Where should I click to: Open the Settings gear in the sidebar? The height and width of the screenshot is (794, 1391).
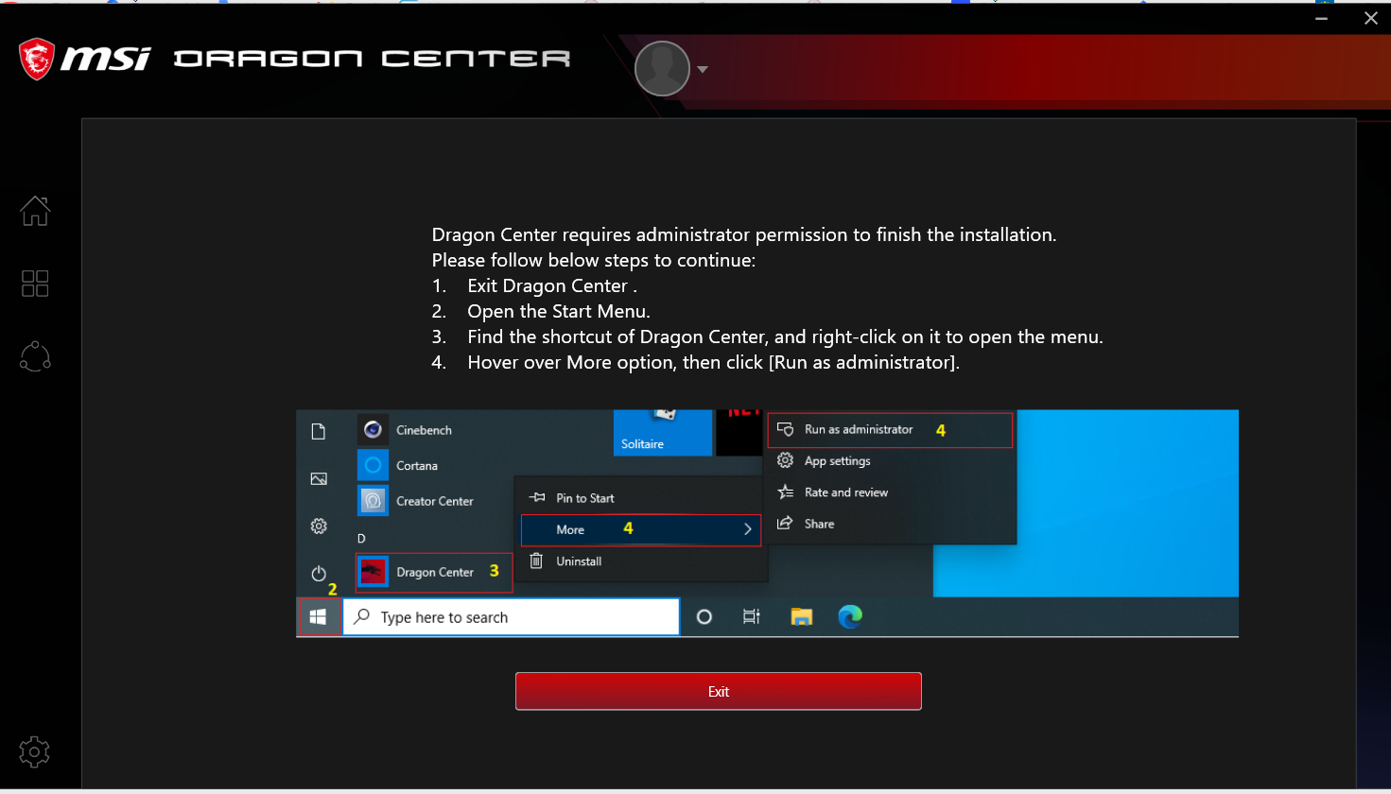click(x=34, y=752)
